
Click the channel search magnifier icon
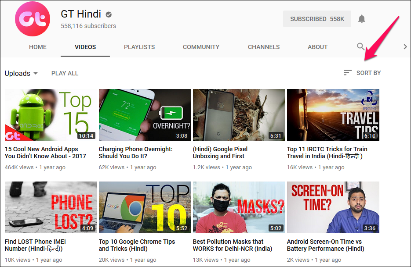[360, 46]
